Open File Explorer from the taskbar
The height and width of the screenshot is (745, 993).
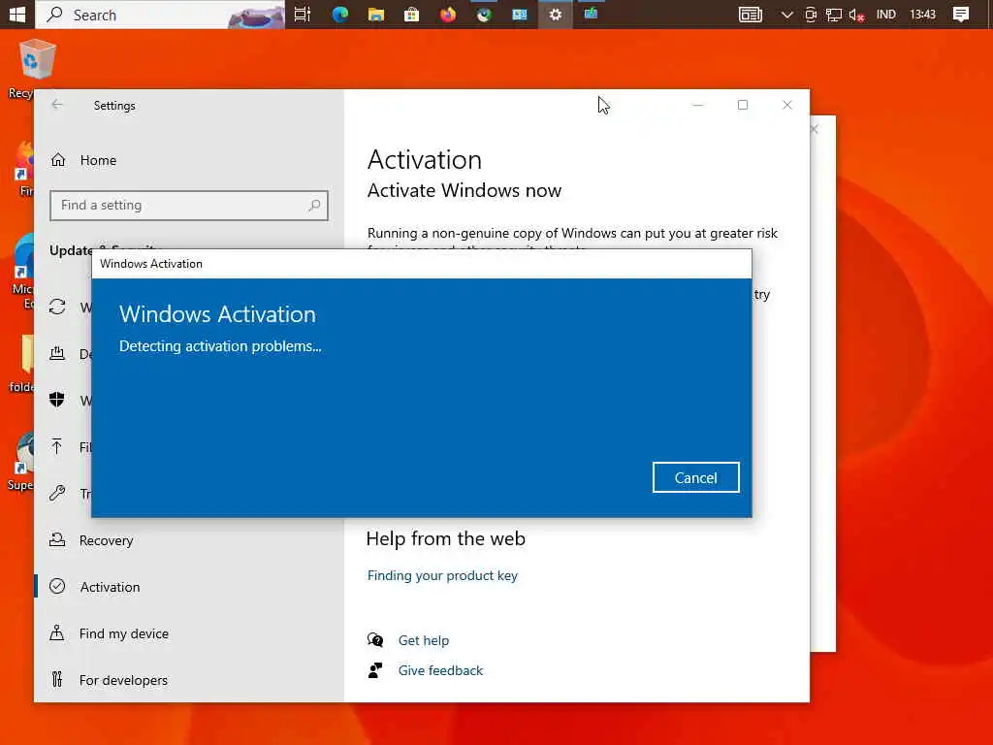pyautogui.click(x=376, y=14)
